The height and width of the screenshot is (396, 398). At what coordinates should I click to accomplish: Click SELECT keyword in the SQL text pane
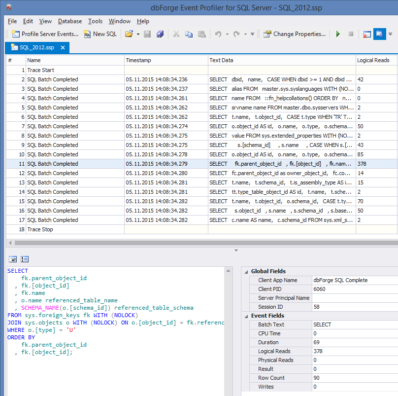(x=18, y=271)
